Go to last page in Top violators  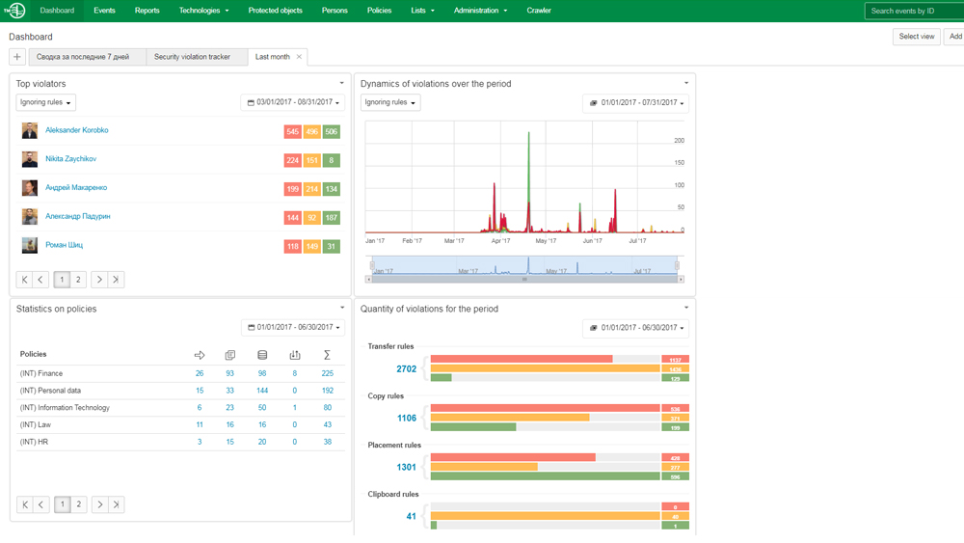[116, 280]
